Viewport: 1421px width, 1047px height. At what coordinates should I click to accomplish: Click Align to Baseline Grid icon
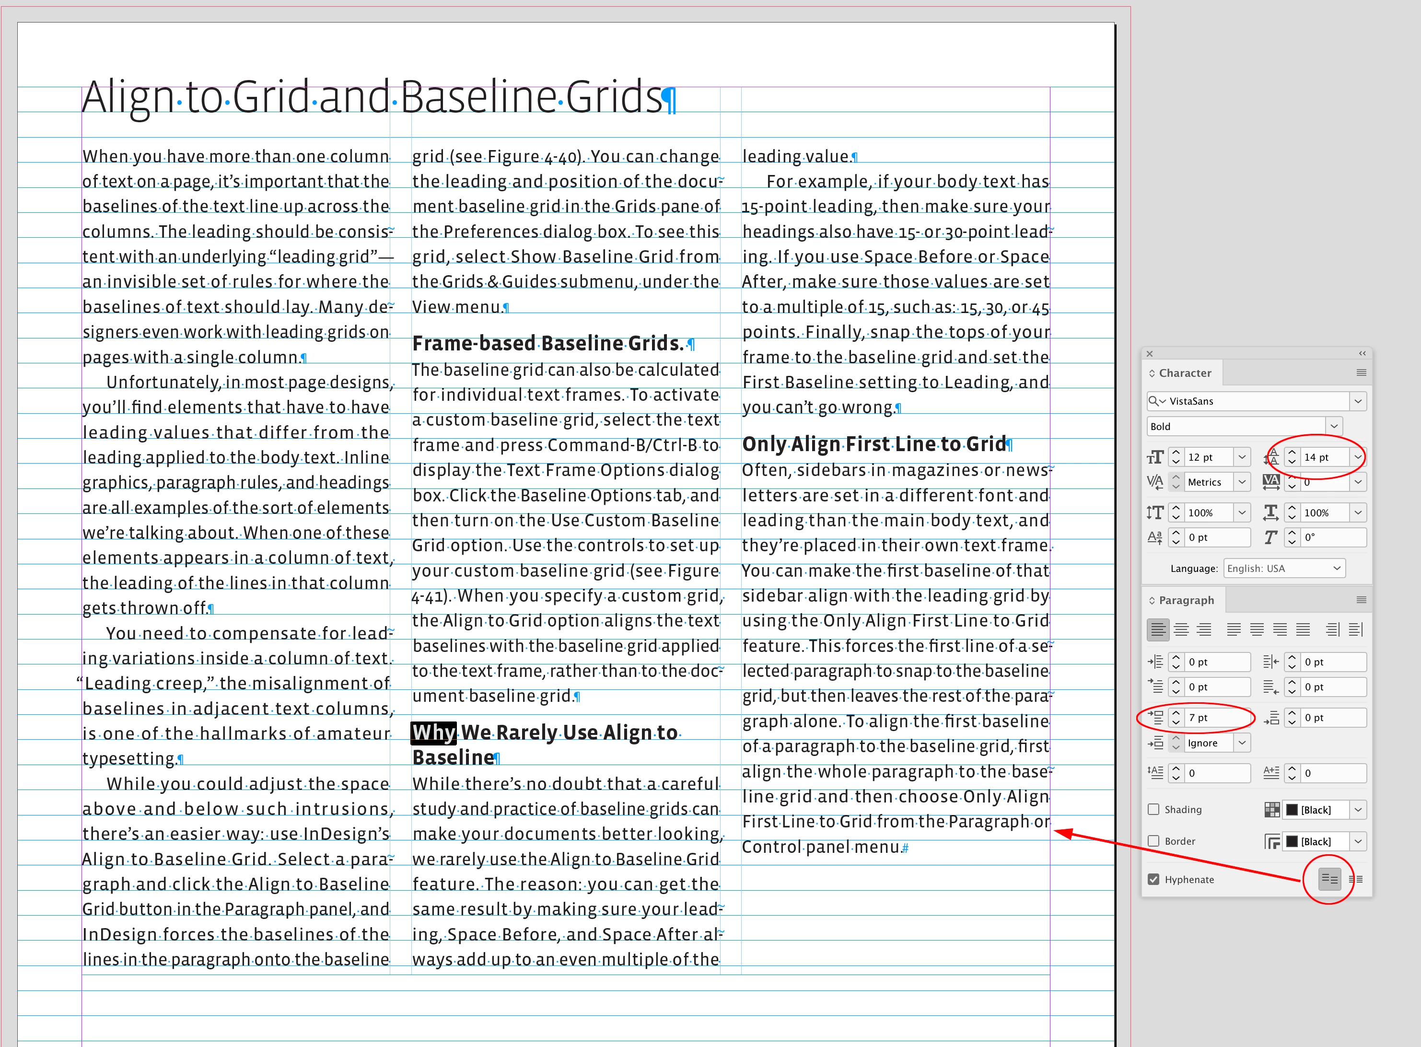coord(1356,879)
